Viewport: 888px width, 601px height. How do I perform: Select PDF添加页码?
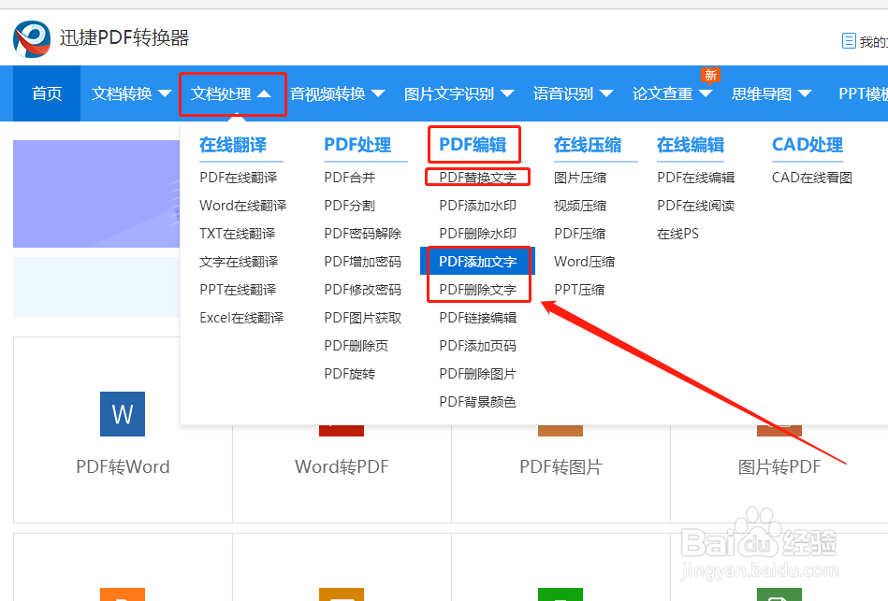[477, 346]
